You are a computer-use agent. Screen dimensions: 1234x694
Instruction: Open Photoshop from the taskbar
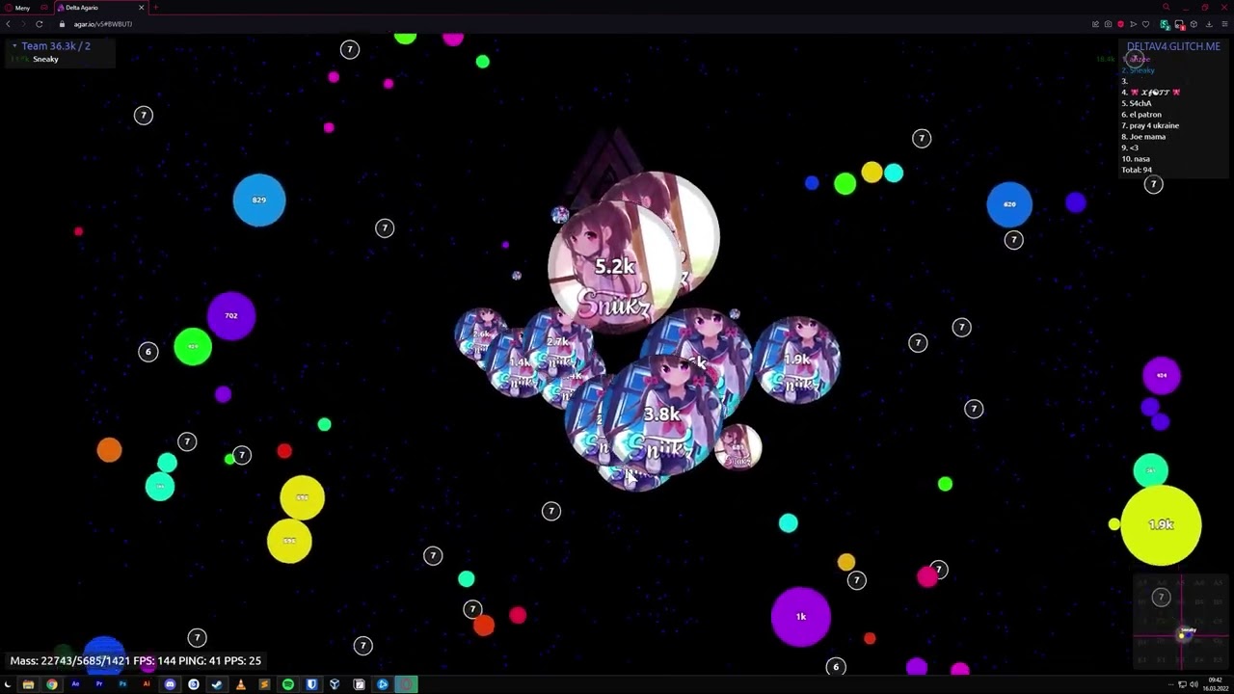coord(122,684)
